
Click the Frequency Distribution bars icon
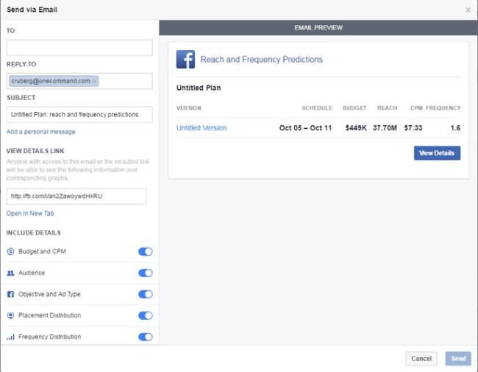10,337
